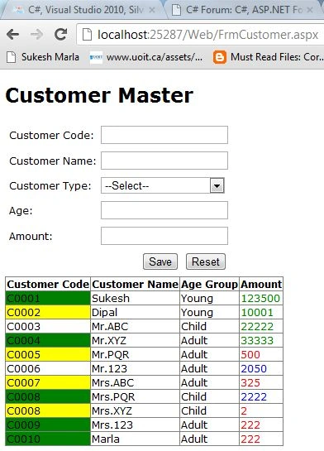The width and height of the screenshot is (324, 451).
Task: Reload the page with the refresh icon
Action: pyautogui.click(x=61, y=35)
